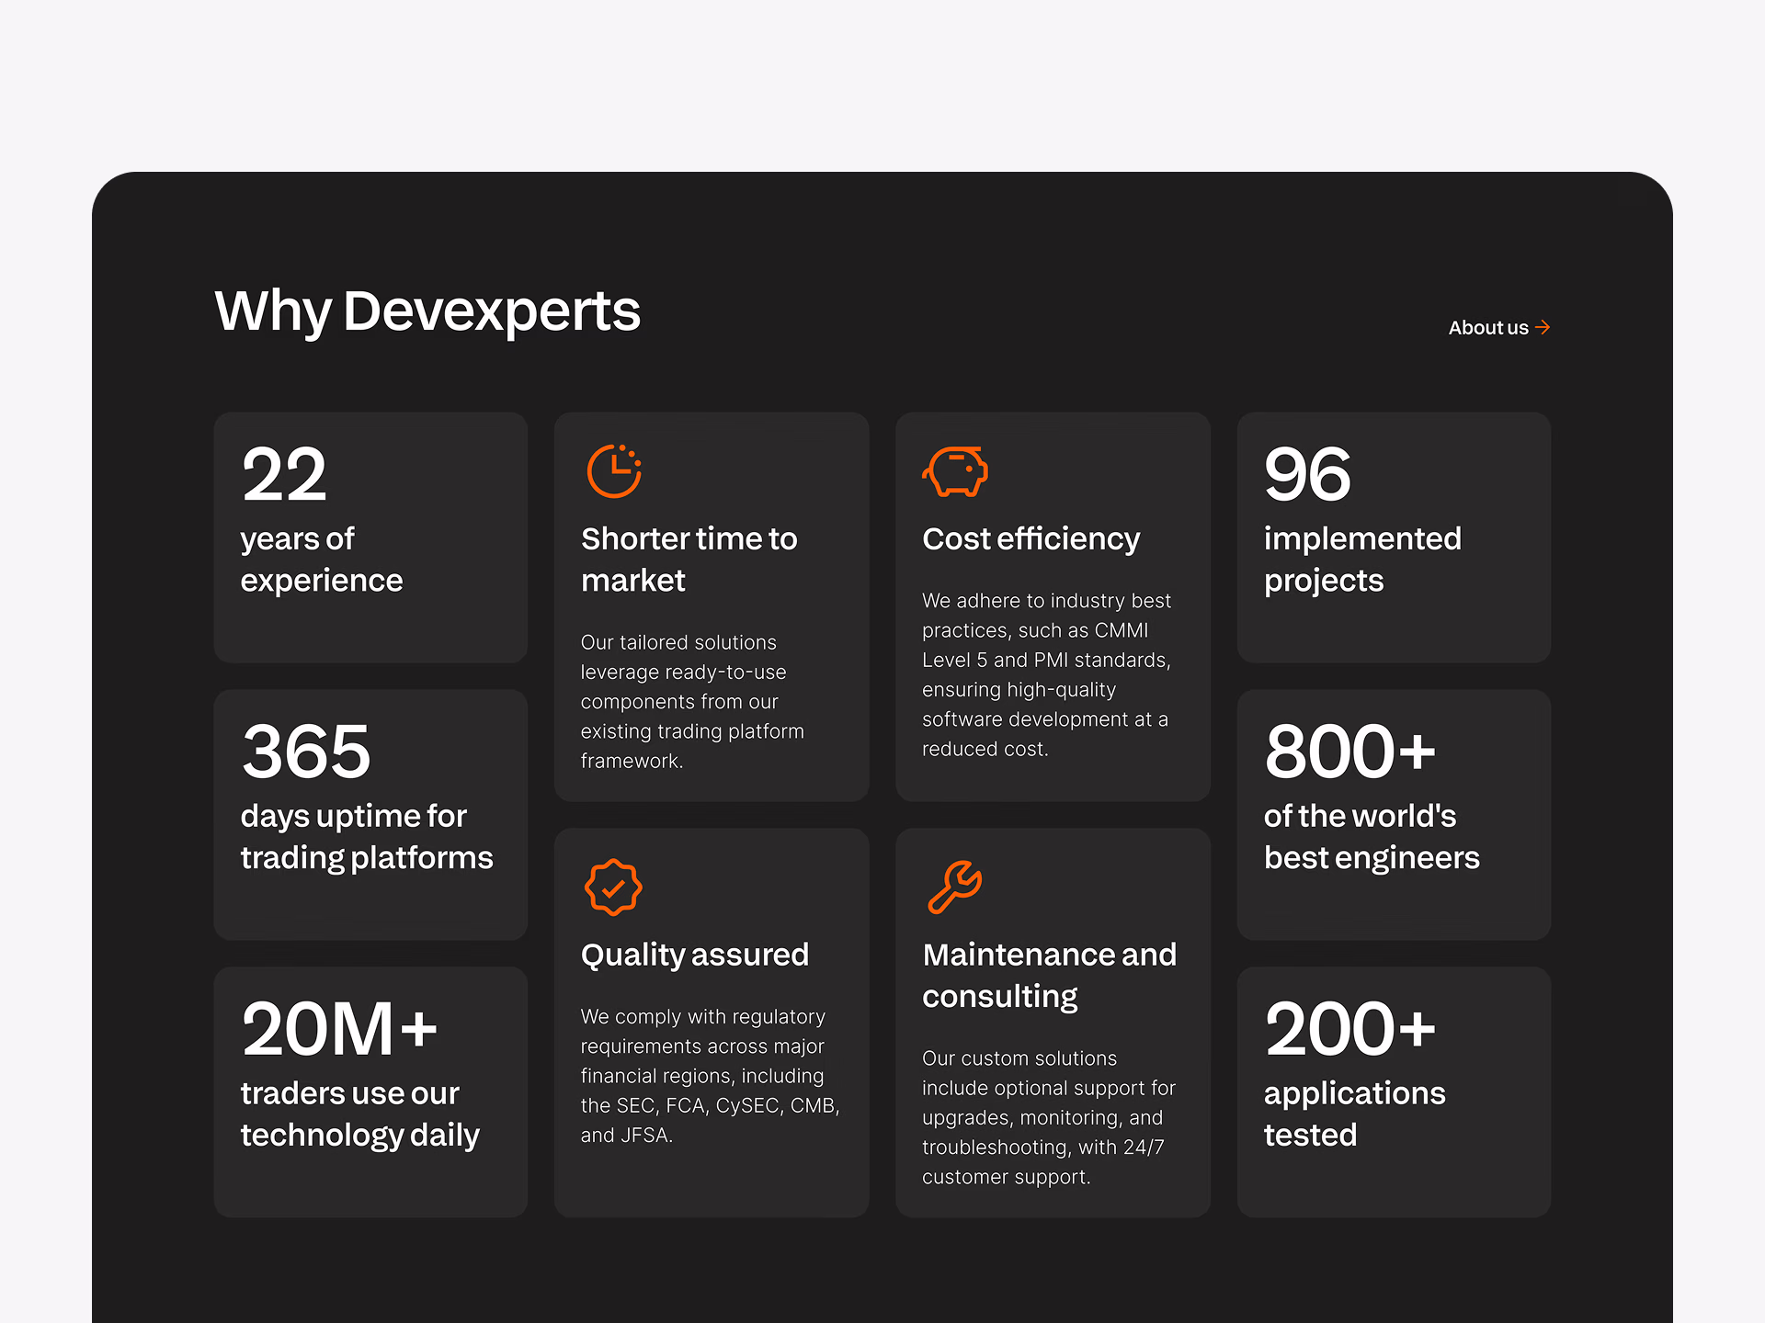Click the 'Quality assured' title
The width and height of the screenshot is (1765, 1323).
click(695, 955)
